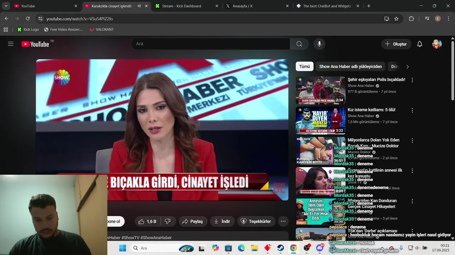Open the tab search dropdown arrow
The width and height of the screenshot is (455, 255).
click(6, 6)
